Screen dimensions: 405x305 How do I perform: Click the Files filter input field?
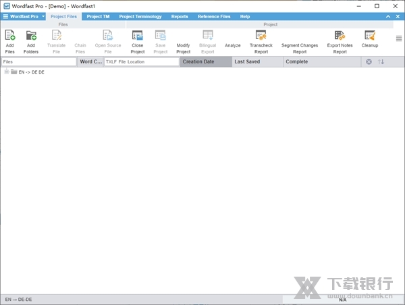click(38, 61)
